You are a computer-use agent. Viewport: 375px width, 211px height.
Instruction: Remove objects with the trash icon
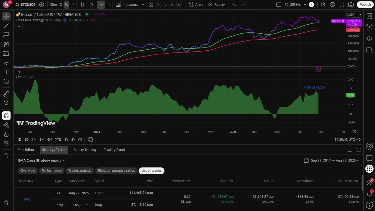(6, 156)
